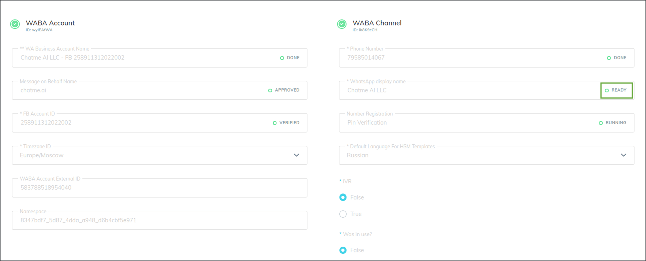Image resolution: width=646 pixels, height=261 pixels.
Task: Click the green checkmark beside WABA Channel
Action: coord(342,24)
